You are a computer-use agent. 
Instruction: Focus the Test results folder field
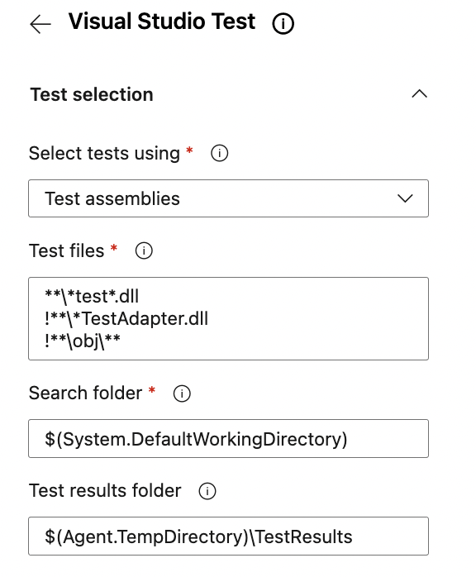pyautogui.click(x=228, y=536)
